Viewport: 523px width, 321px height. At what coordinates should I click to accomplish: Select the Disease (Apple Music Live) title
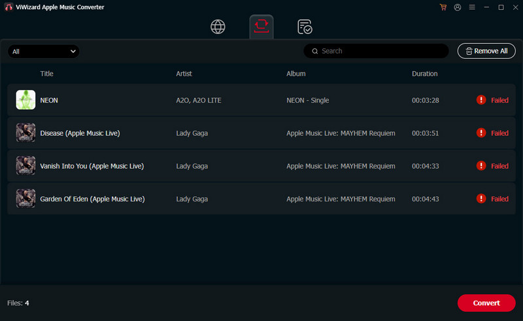[80, 133]
